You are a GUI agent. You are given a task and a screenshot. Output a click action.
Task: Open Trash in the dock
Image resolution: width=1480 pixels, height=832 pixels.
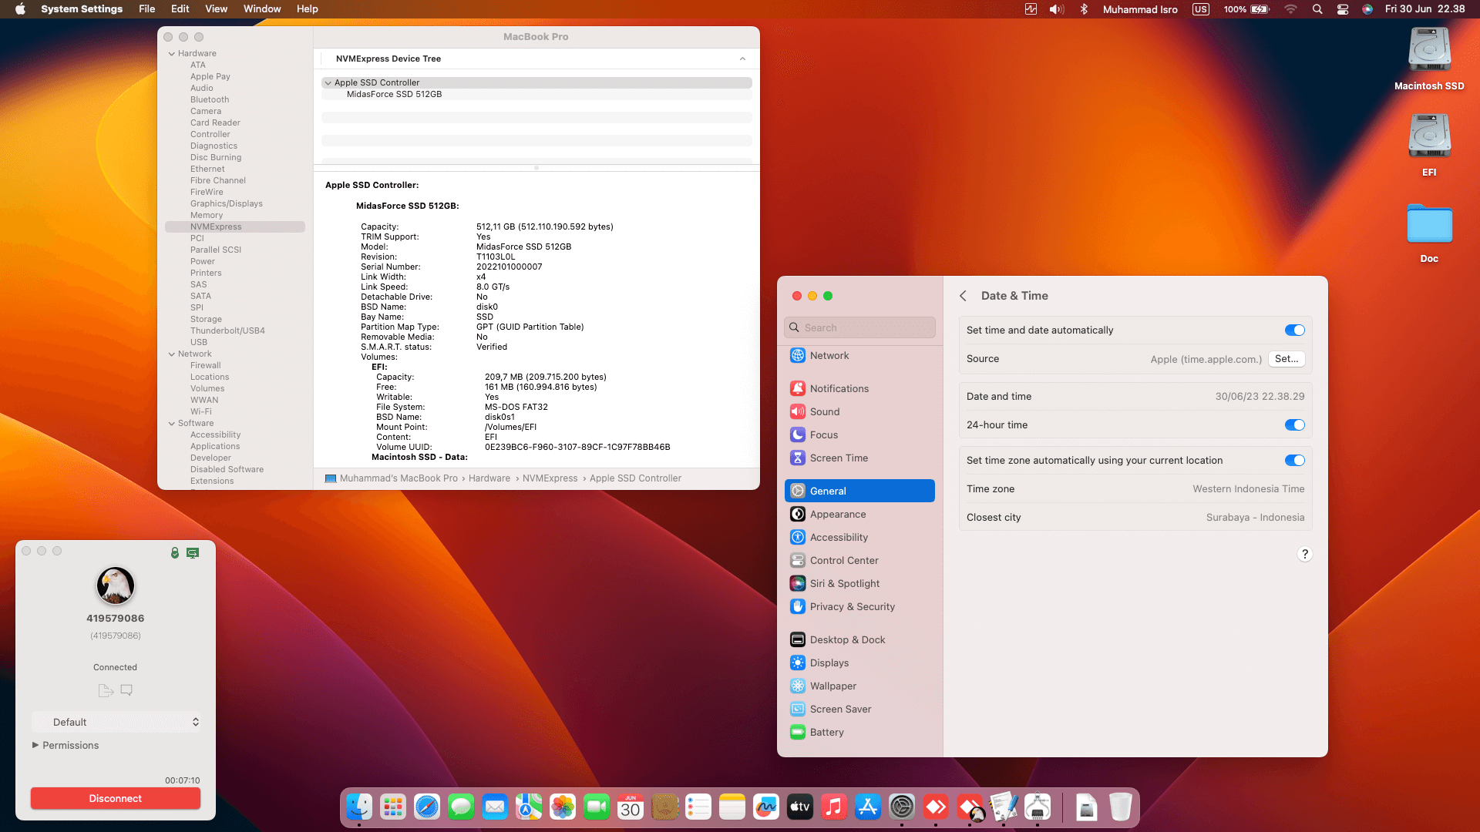(x=1121, y=807)
